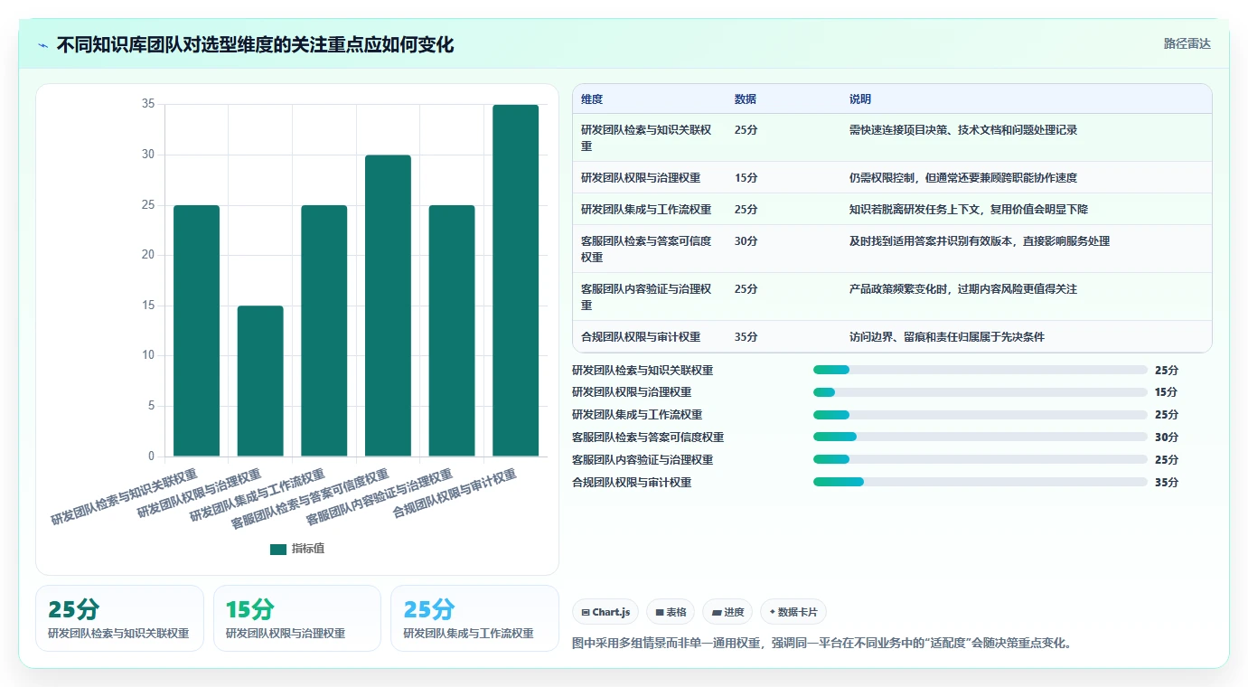
Task: Select the 进度 chip
Action: [x=727, y=612]
